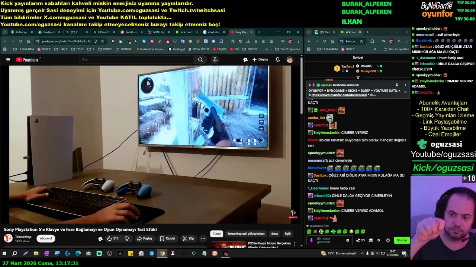Select the 'TeknoMap adlı yükleyiciden' filter chip
The width and height of the screenshot is (476, 267).
[246, 234]
